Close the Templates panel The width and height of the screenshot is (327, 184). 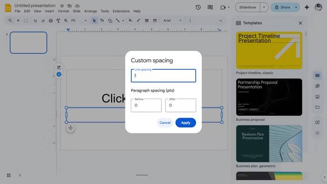[x=300, y=23]
